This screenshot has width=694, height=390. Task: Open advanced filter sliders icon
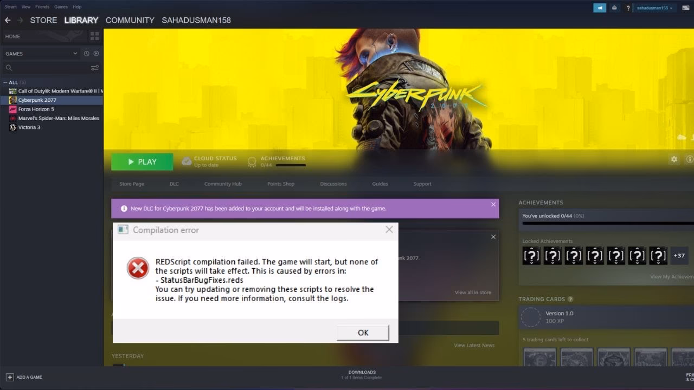tap(95, 68)
